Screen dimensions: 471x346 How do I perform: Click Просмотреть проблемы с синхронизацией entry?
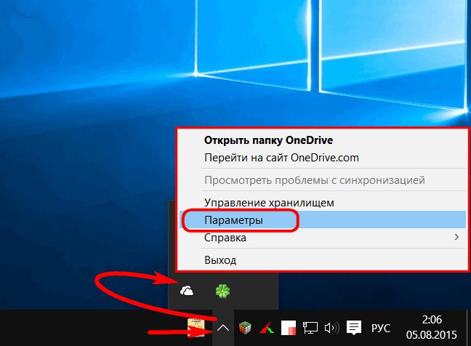point(314,180)
